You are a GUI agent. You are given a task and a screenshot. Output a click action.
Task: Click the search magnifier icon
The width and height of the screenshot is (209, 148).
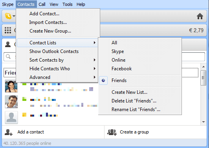(8, 57)
